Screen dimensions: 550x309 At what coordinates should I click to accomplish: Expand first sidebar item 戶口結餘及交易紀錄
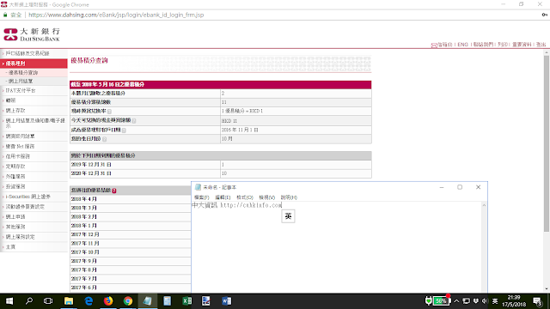(34, 53)
